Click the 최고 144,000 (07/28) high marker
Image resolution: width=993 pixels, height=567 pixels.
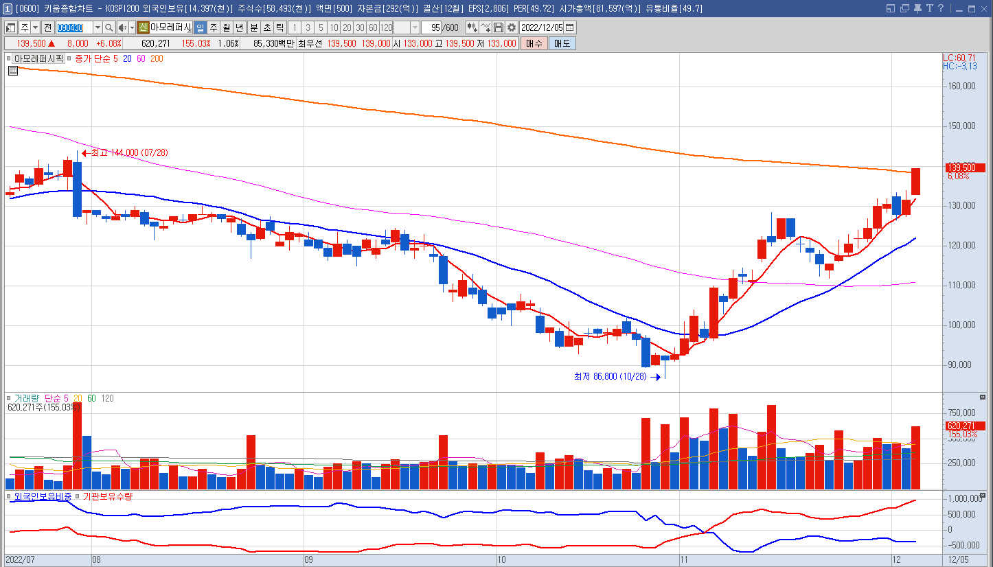[x=124, y=152]
